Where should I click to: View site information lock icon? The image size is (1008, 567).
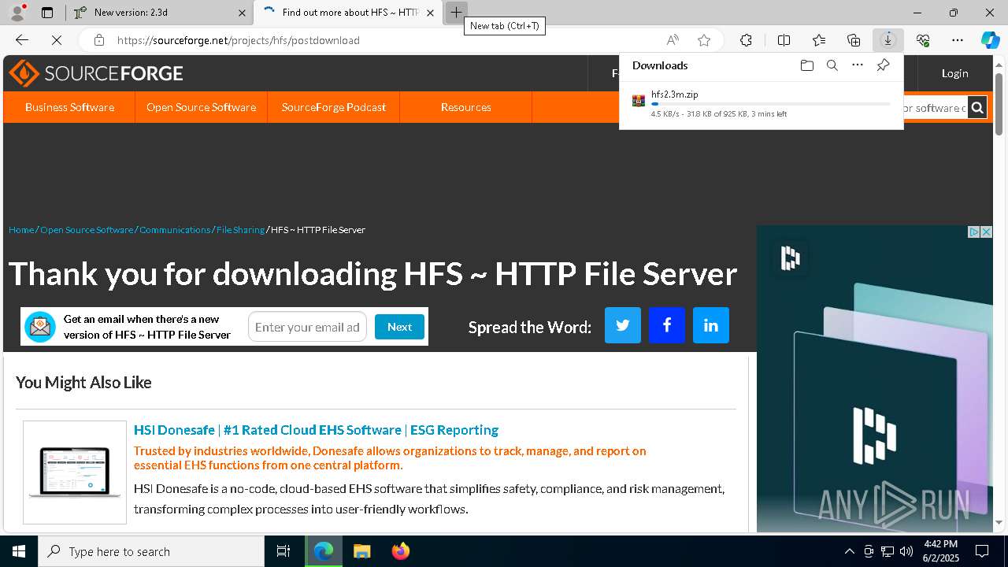click(x=98, y=40)
